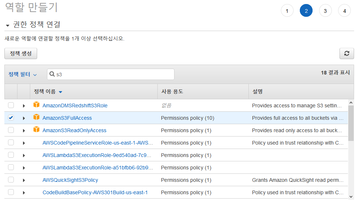Expand the AmazonS3ReadOnlyAccess policy details
357x207 pixels.
tap(24, 131)
